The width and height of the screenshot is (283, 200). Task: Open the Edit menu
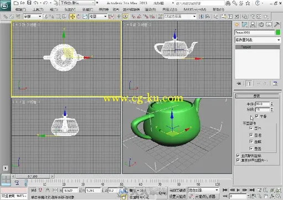(x=20, y=9)
